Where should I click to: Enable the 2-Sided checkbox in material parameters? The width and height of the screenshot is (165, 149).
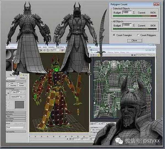(18, 83)
